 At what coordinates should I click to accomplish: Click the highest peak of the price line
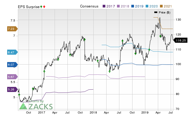(160, 18)
